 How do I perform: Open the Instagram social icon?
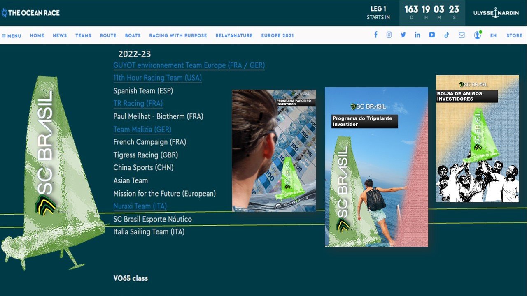389,35
